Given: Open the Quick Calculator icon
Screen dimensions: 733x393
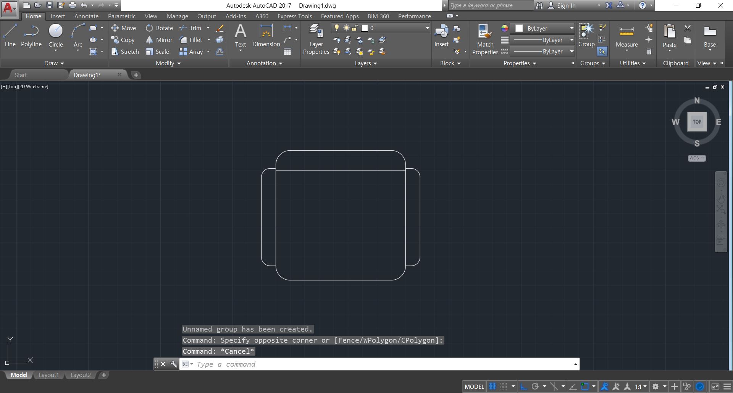Looking at the screenshot, I should point(649,52).
